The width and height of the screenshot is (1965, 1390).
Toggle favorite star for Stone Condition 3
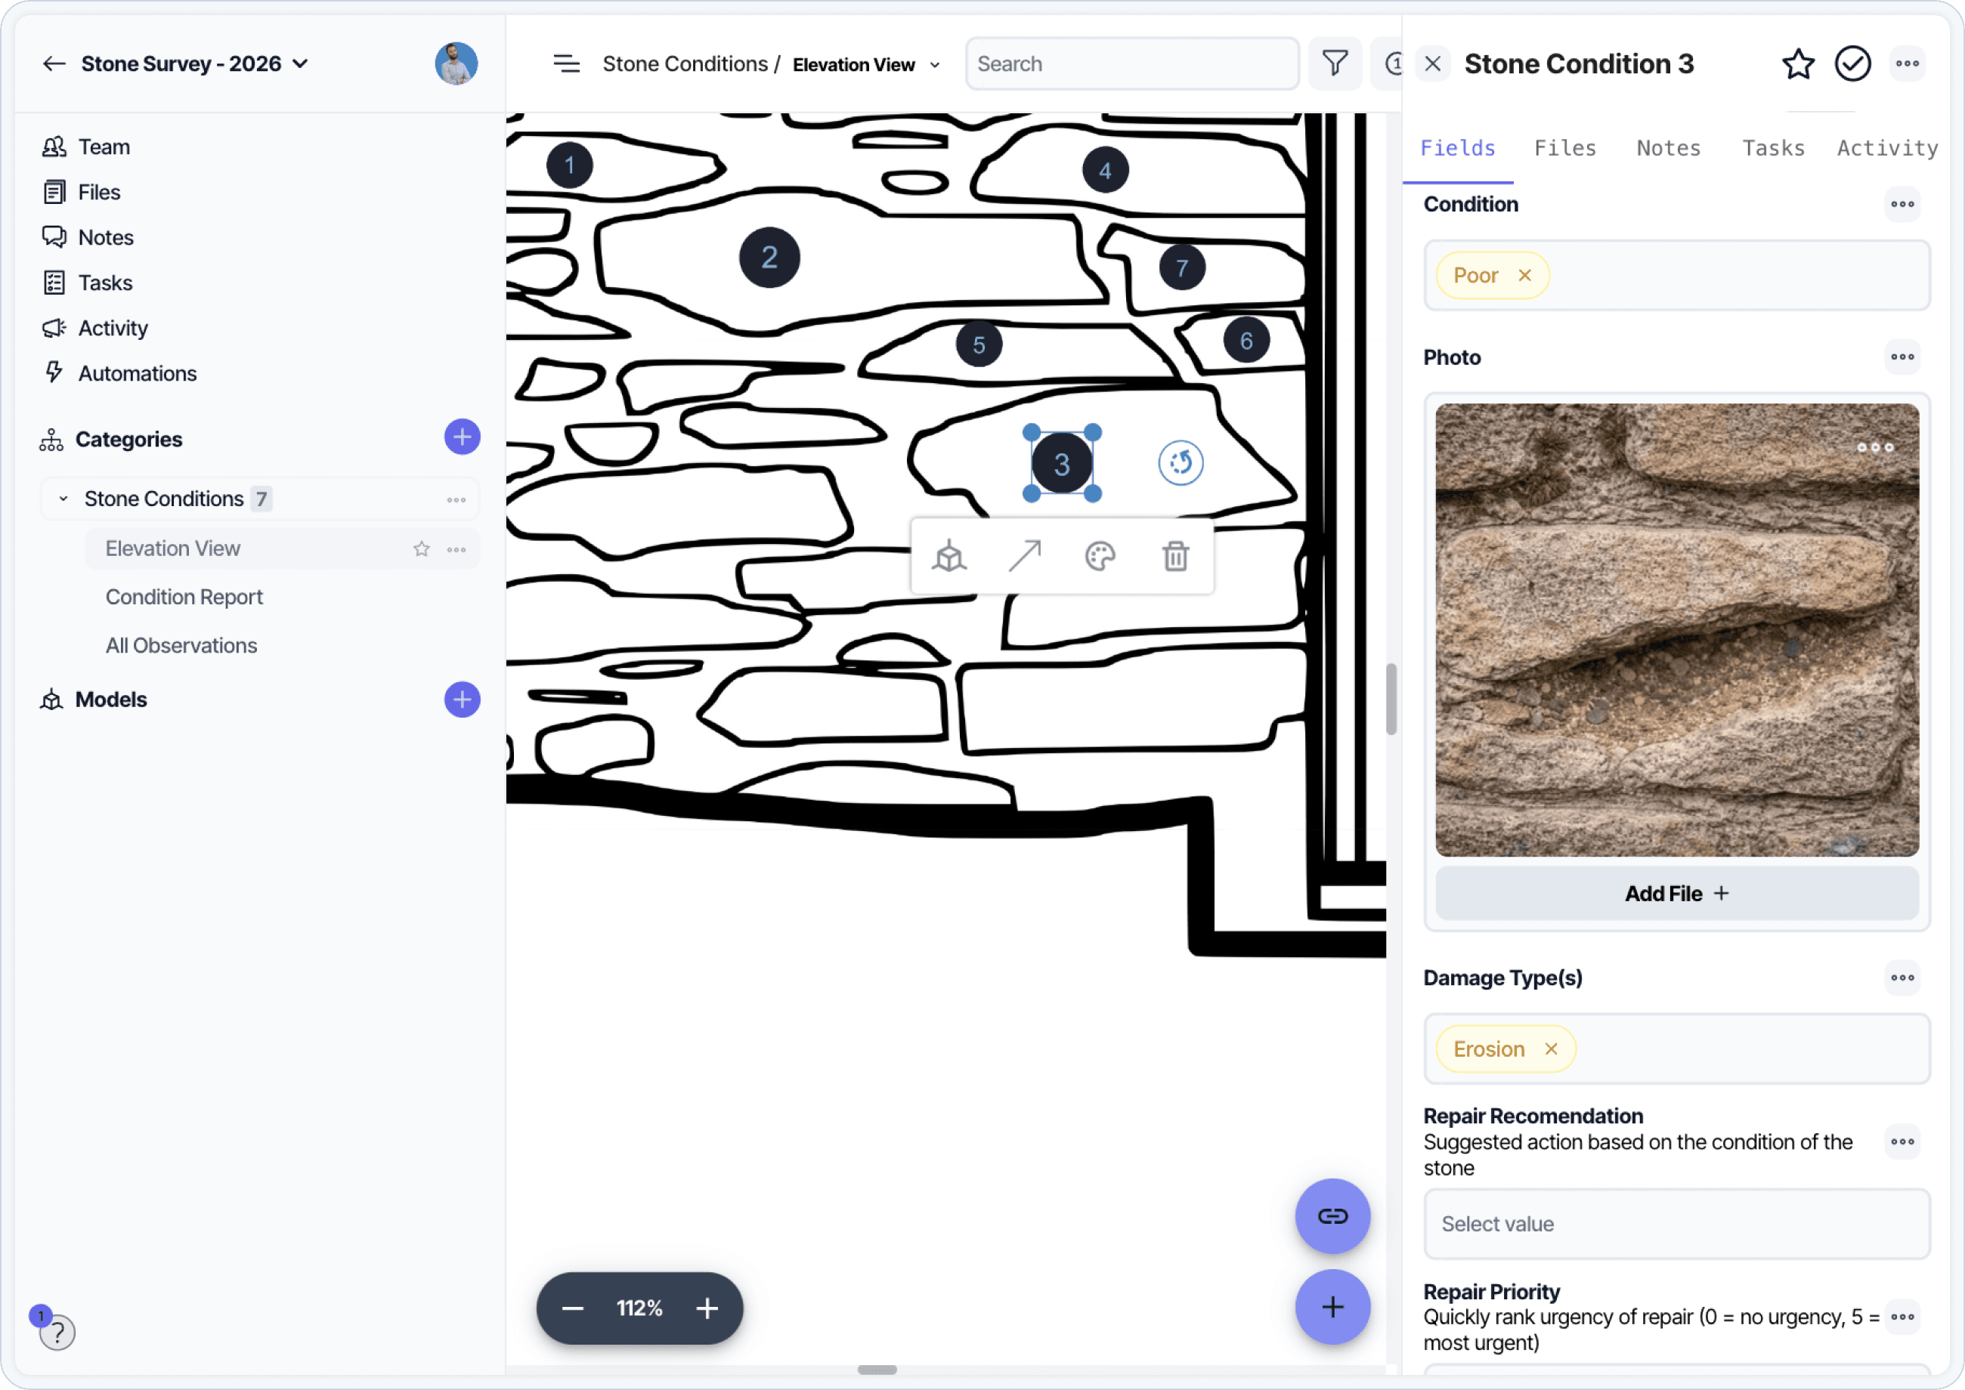[x=1798, y=63]
